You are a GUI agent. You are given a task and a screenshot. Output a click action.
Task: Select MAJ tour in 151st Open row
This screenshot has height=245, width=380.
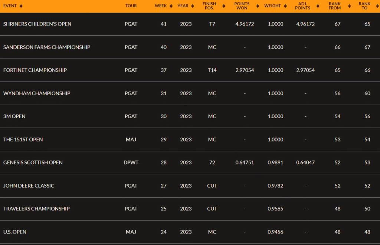pos(131,140)
